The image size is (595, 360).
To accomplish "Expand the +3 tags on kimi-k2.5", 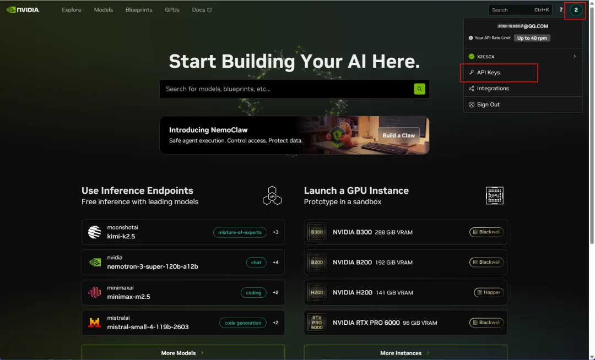I will [275, 232].
